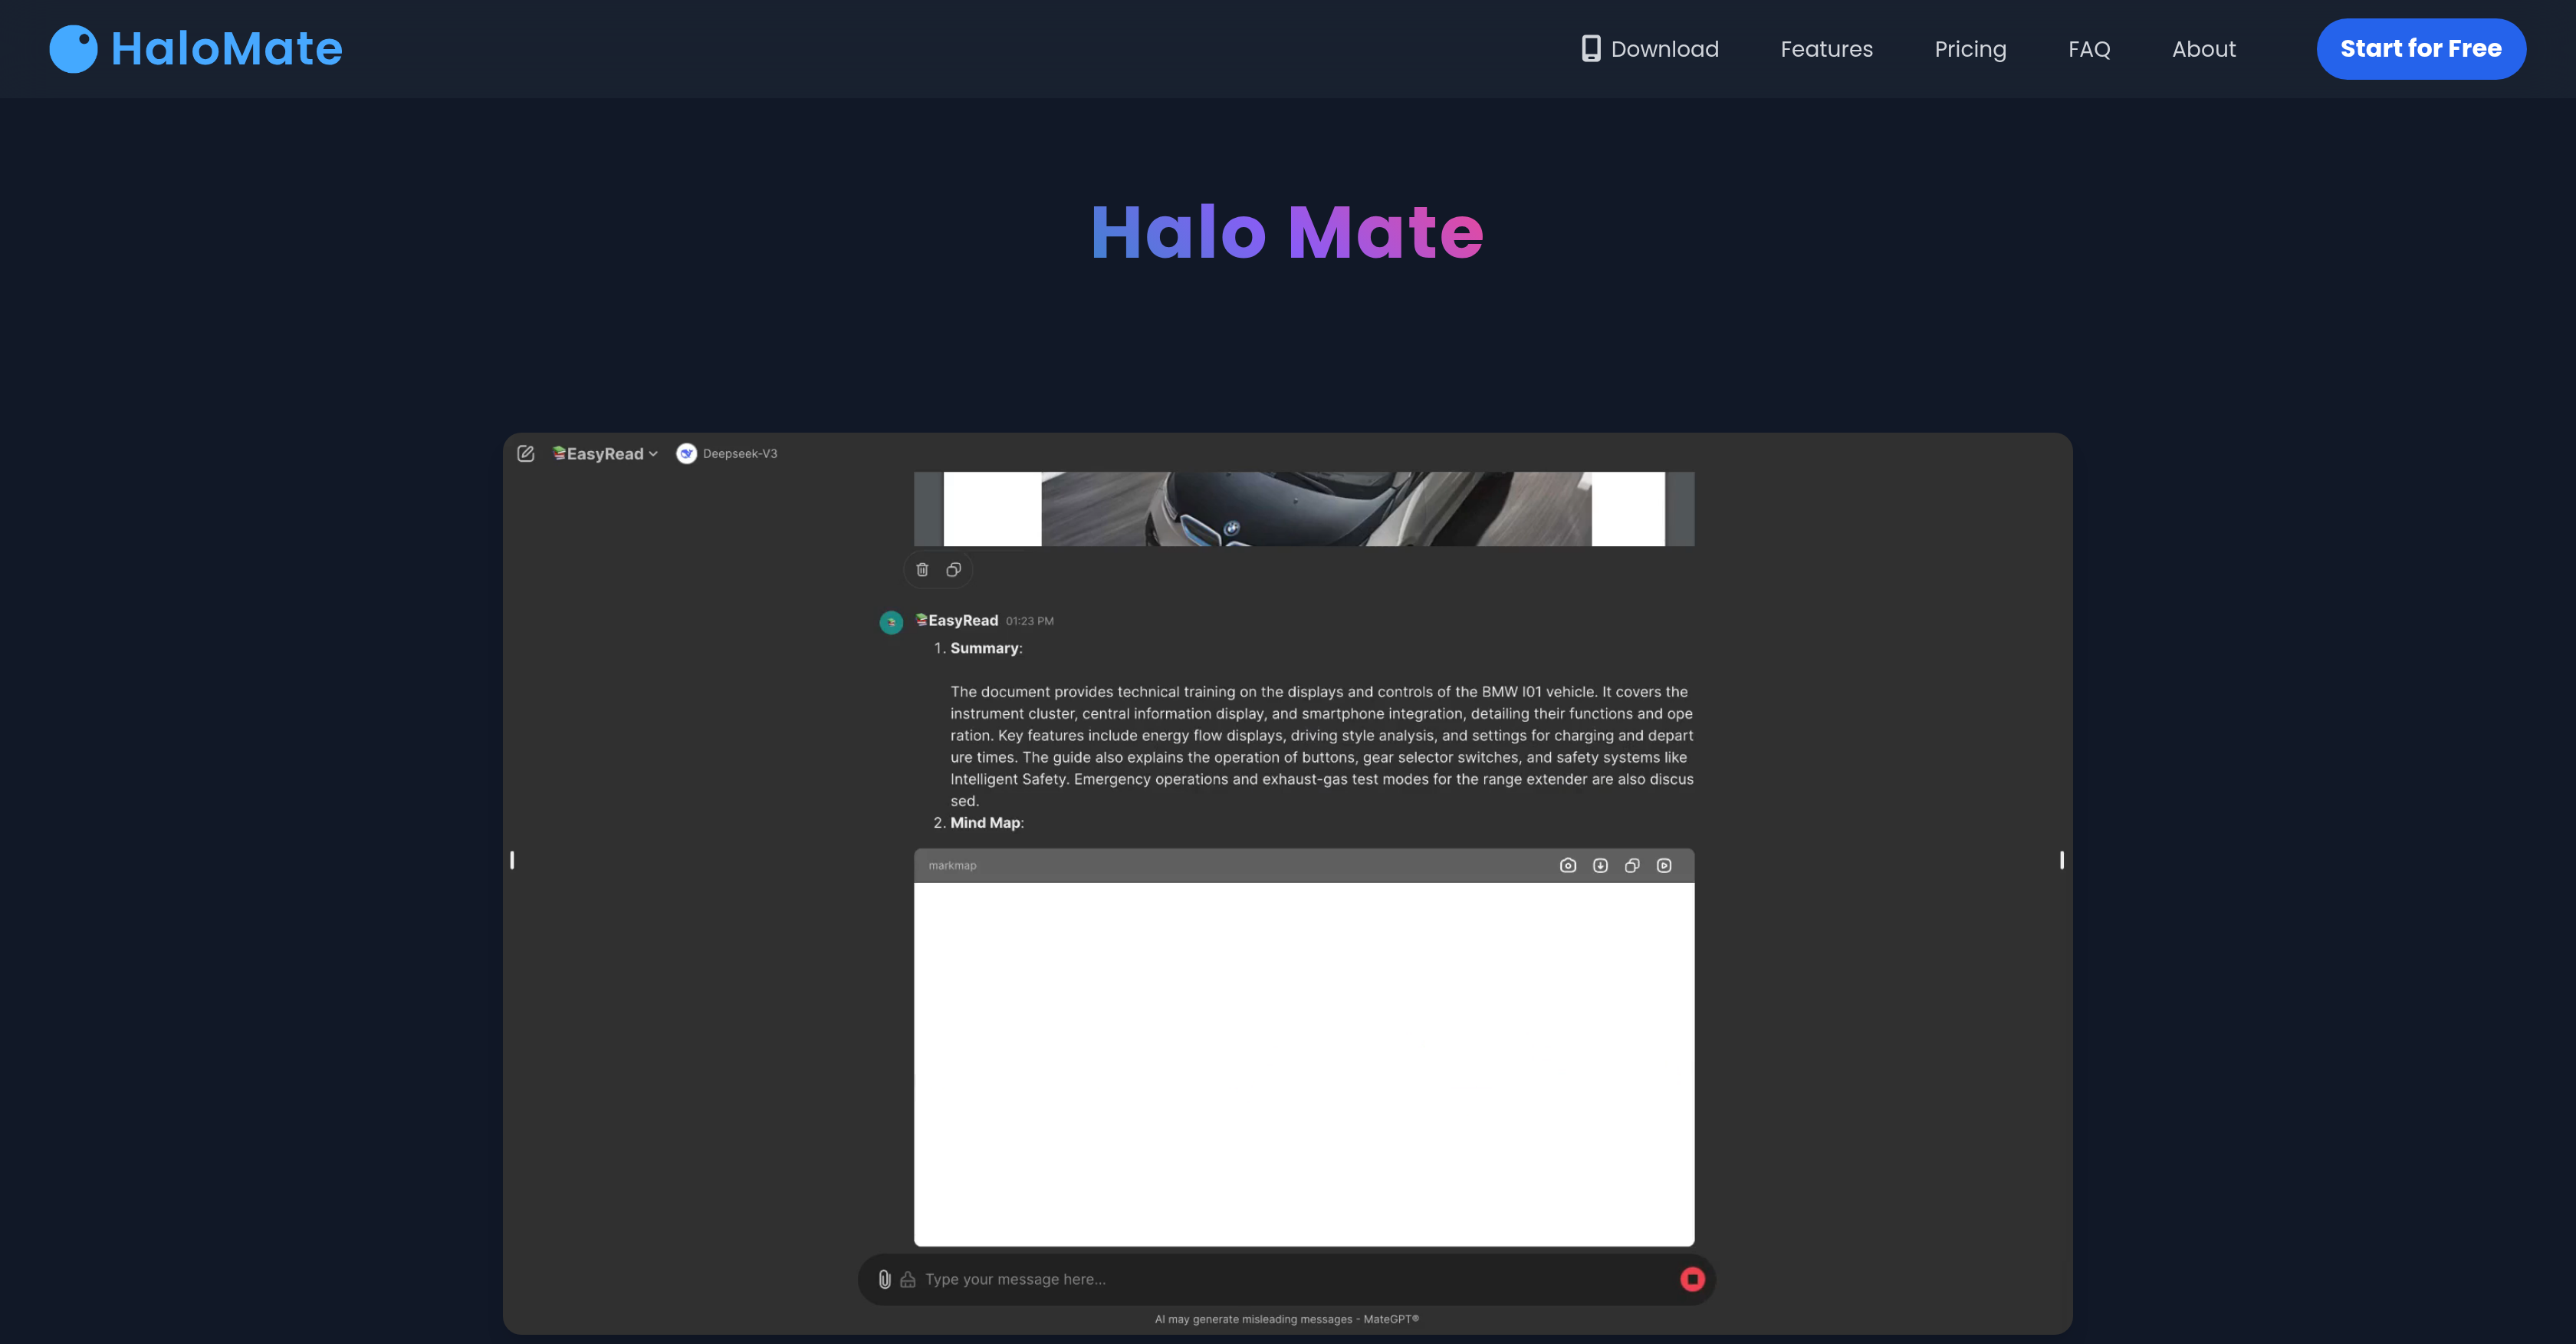Navigate to the FAQ section
2576x1344 pixels.
2089,48
